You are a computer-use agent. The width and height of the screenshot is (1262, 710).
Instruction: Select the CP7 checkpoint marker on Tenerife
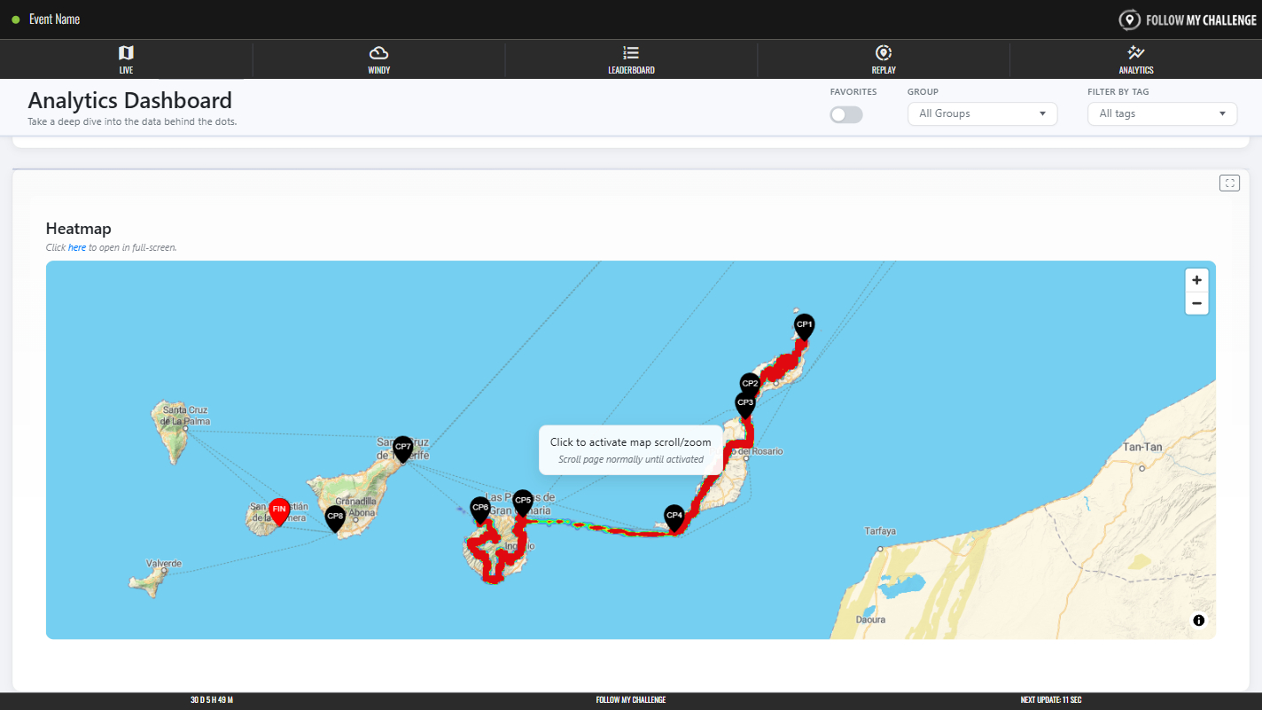tap(402, 447)
